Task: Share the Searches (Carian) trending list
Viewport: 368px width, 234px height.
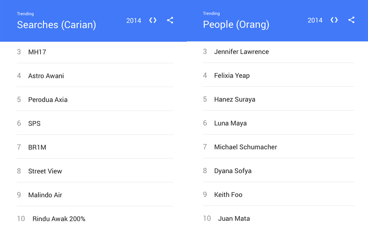Action: coord(170,20)
